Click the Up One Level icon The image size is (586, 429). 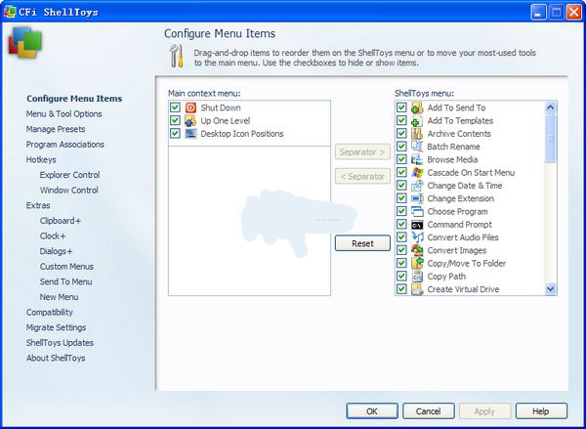click(x=190, y=121)
